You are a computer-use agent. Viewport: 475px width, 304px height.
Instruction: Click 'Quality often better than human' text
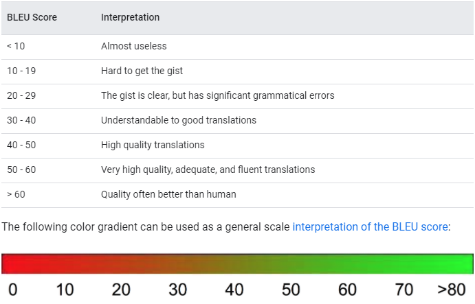coord(168,194)
